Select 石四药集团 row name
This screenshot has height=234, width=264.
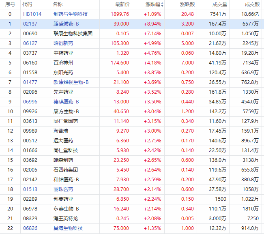pyautogui.click(x=66, y=170)
